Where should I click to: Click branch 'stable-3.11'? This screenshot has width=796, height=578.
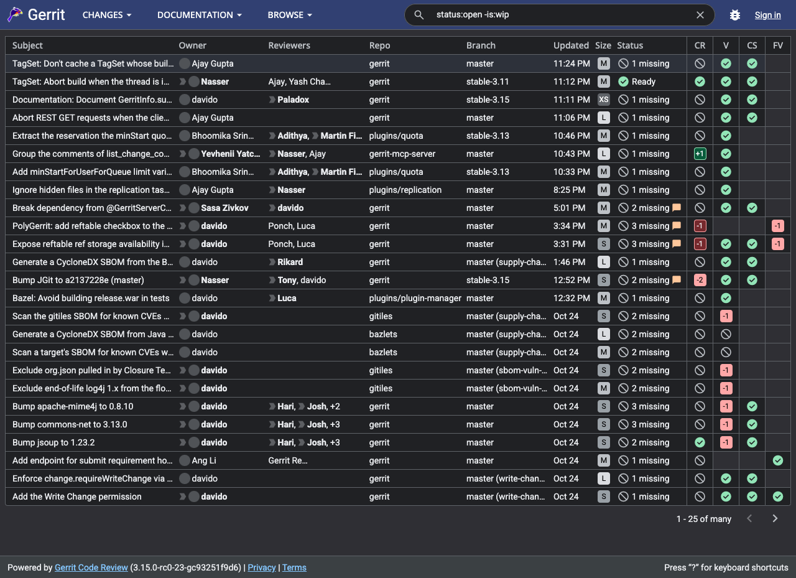pyautogui.click(x=488, y=82)
